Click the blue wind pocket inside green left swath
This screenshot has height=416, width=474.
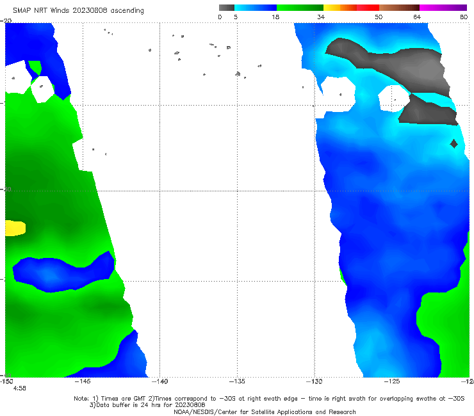63,272
